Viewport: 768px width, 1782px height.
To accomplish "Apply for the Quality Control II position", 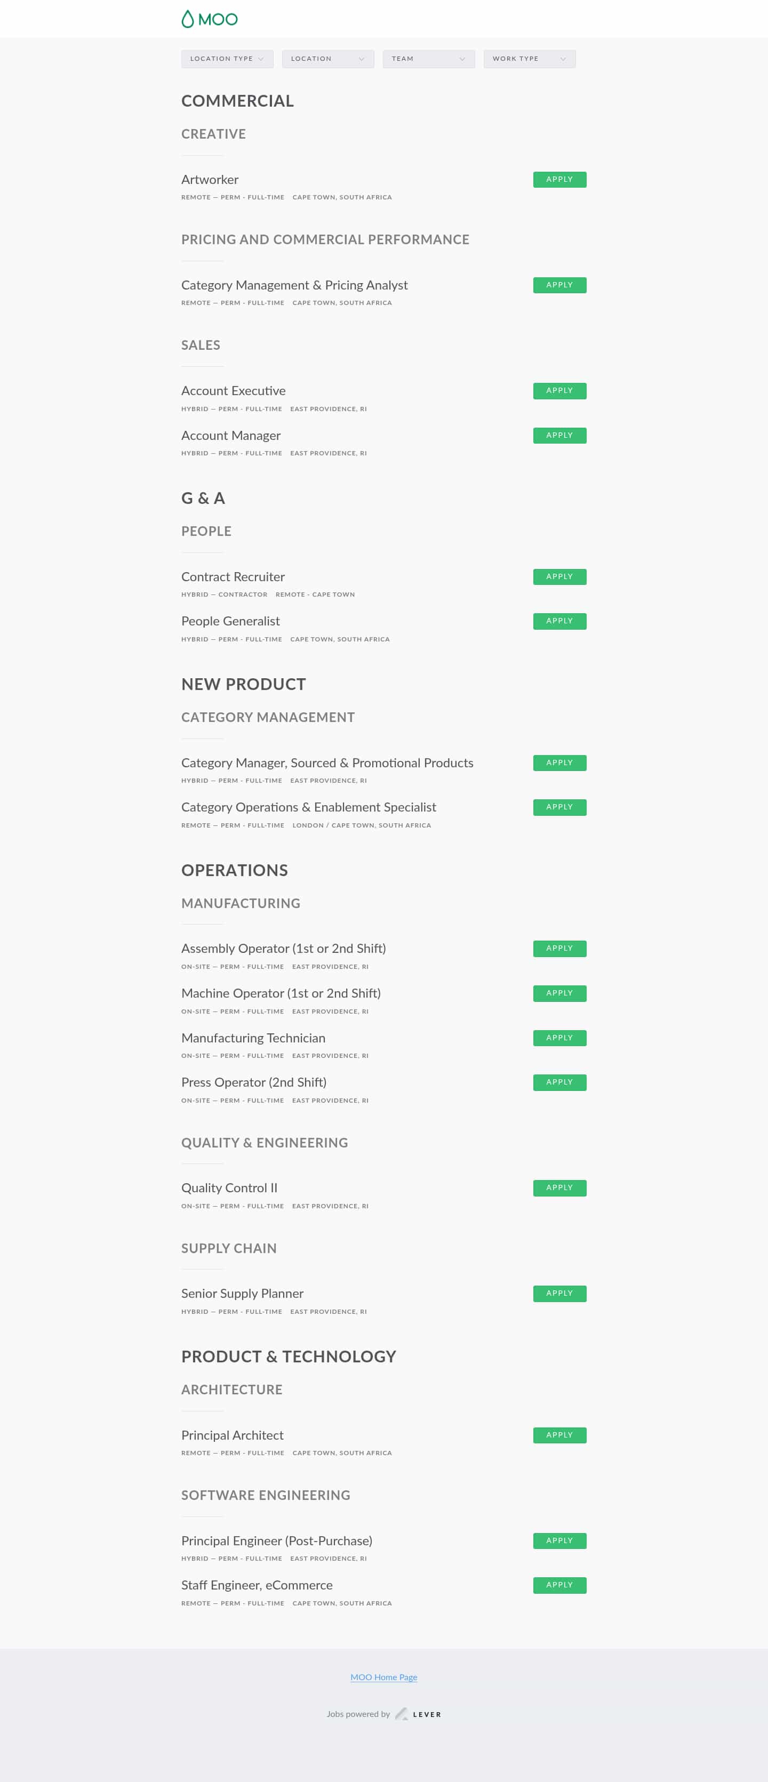I will pyautogui.click(x=559, y=1188).
